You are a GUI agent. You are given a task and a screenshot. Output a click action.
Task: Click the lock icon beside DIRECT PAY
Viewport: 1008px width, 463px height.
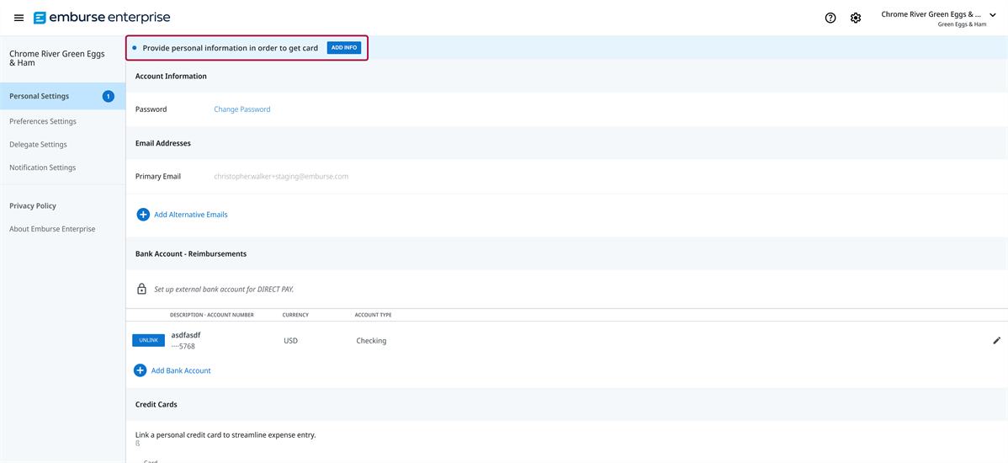click(142, 290)
